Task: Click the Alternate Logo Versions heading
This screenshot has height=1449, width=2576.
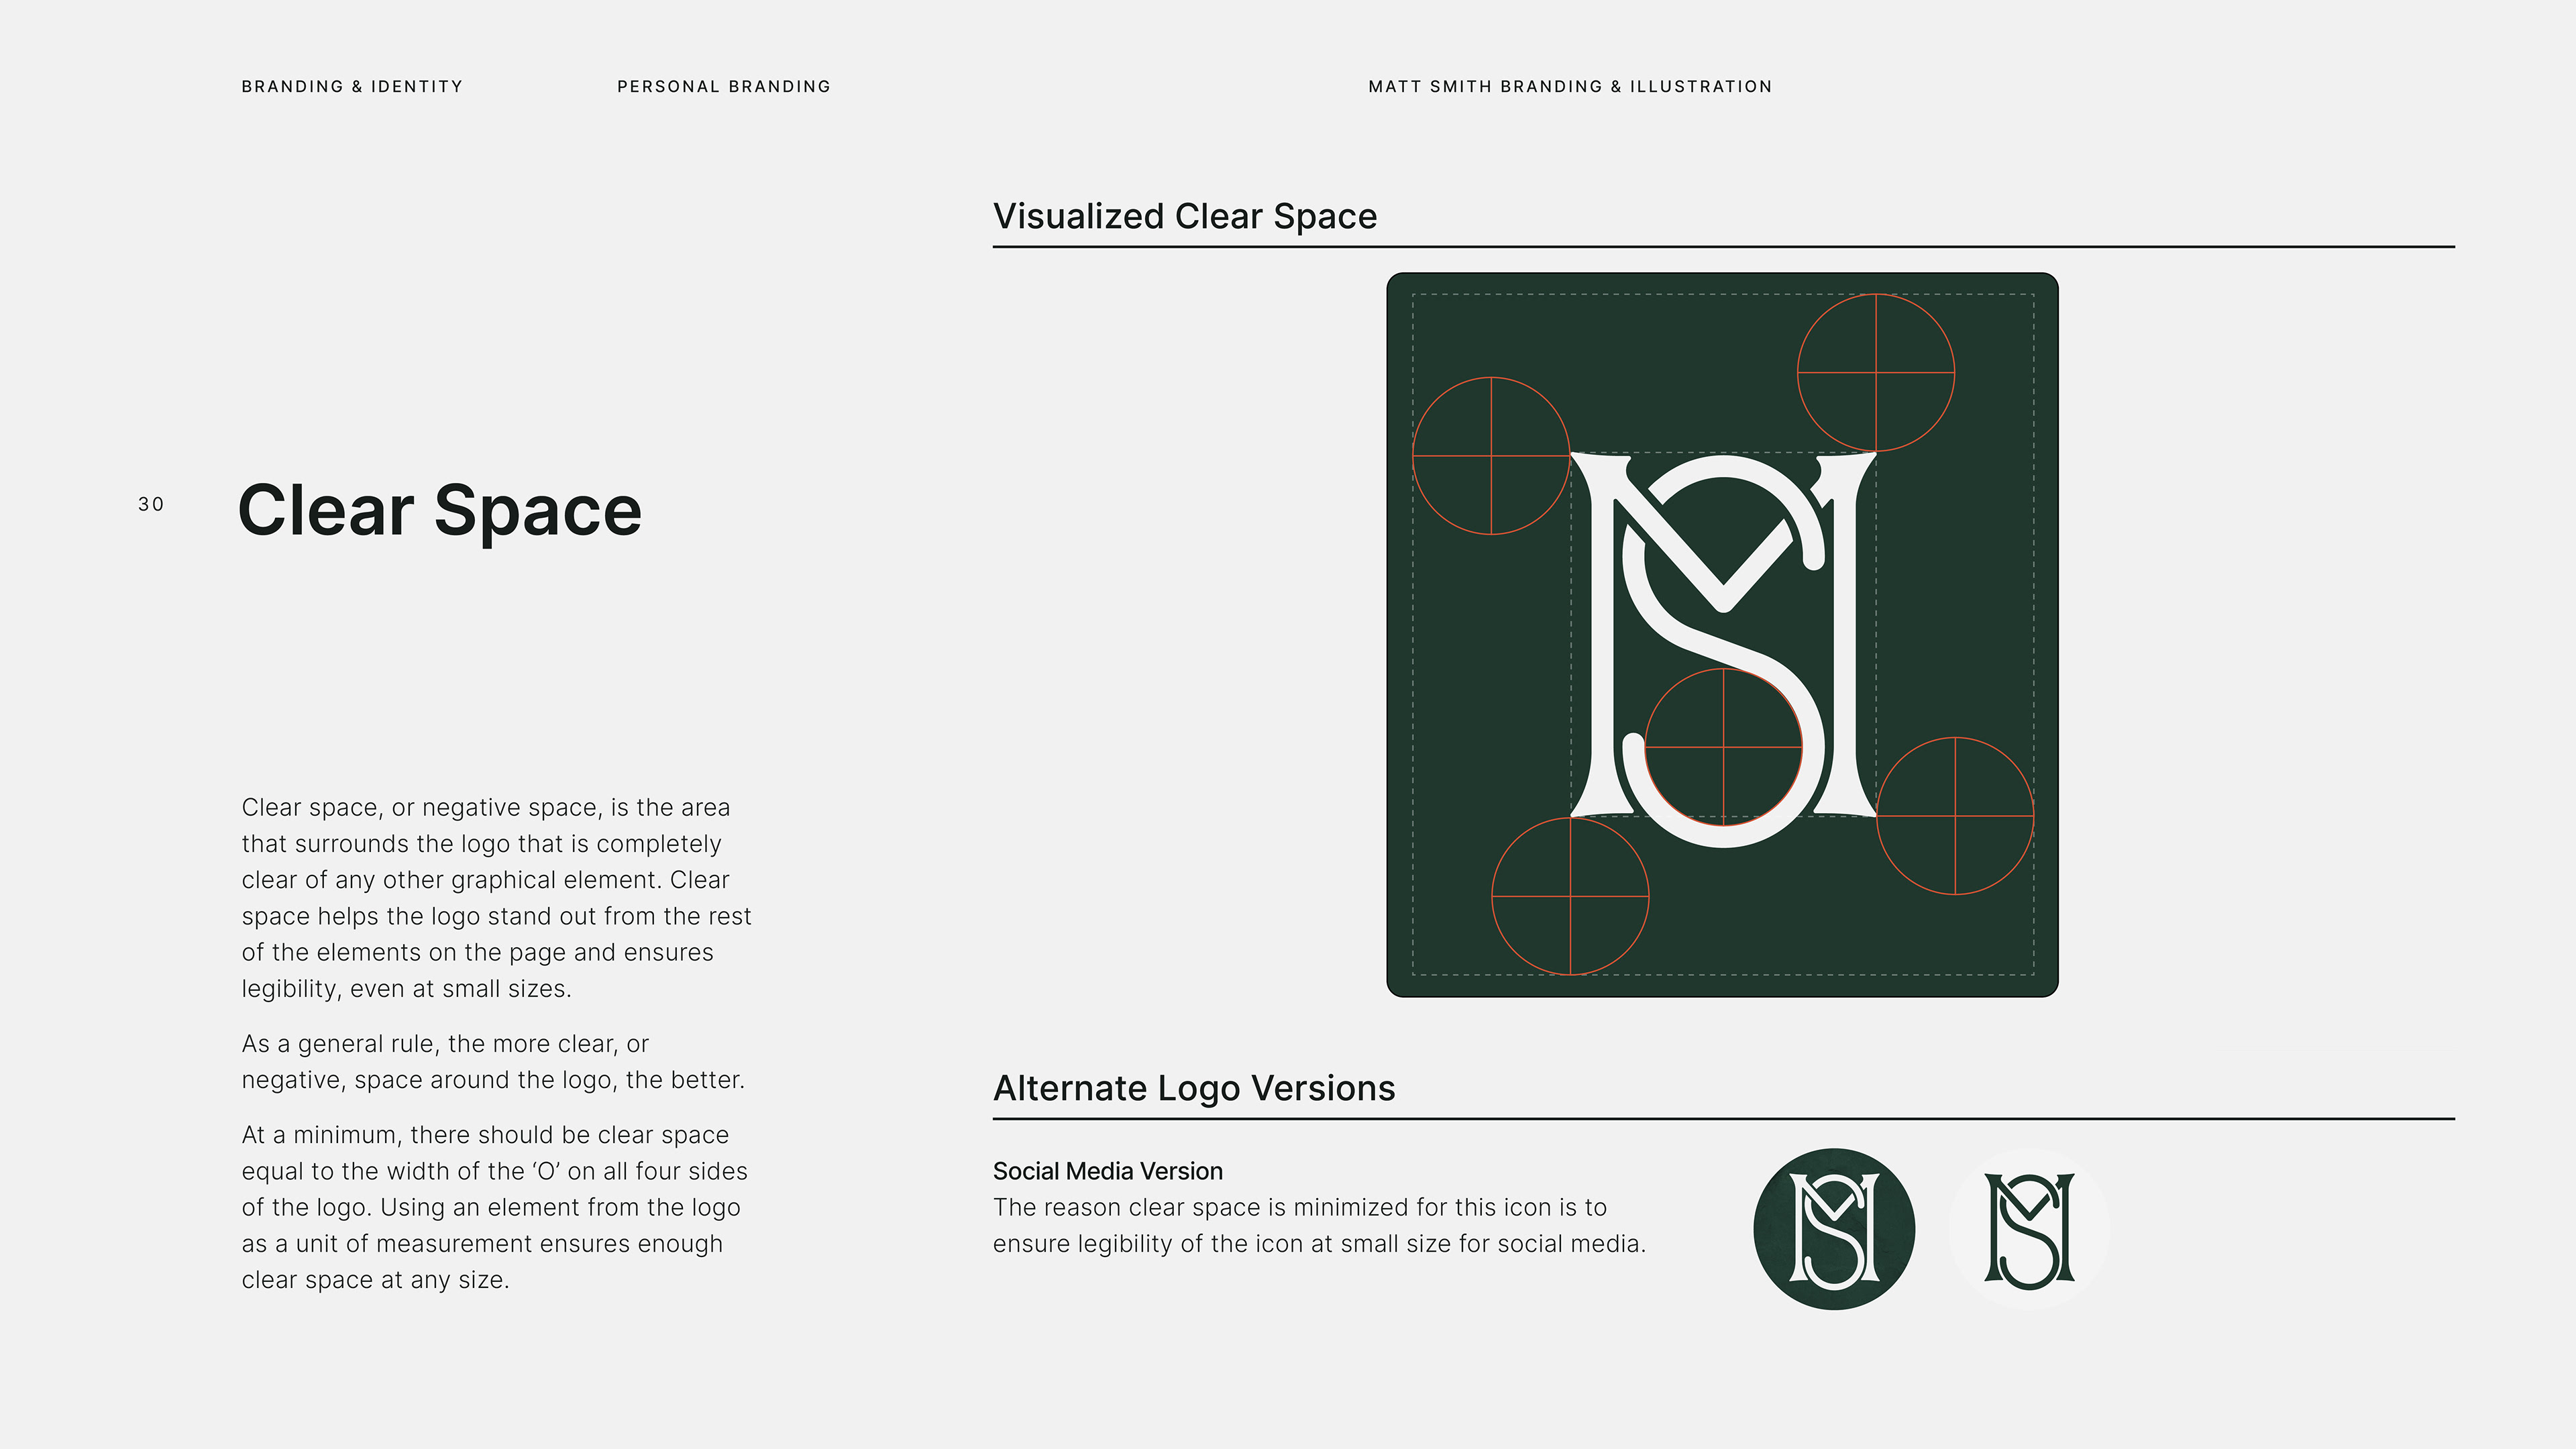Action: coord(1194,1088)
